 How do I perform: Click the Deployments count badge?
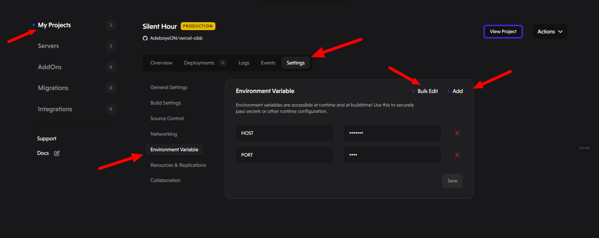coord(223,63)
